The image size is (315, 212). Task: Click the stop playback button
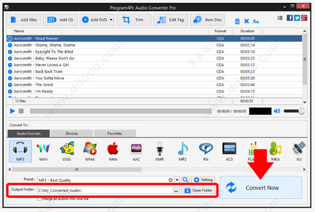pos(21,111)
